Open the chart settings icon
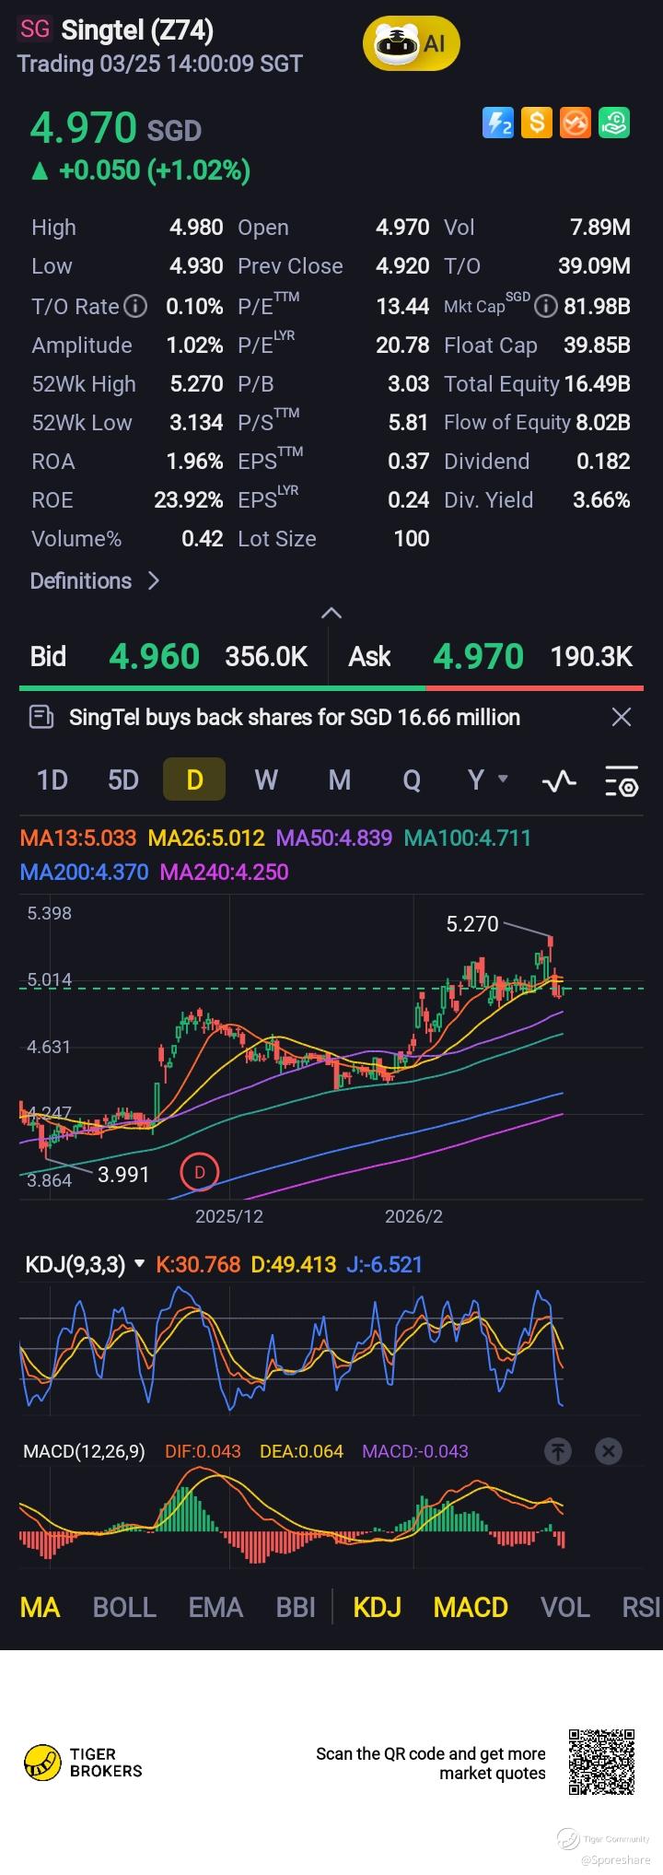The width and height of the screenshot is (663, 1875). pos(622,781)
